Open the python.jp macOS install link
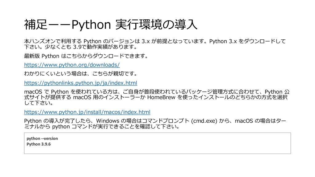 (87, 111)
